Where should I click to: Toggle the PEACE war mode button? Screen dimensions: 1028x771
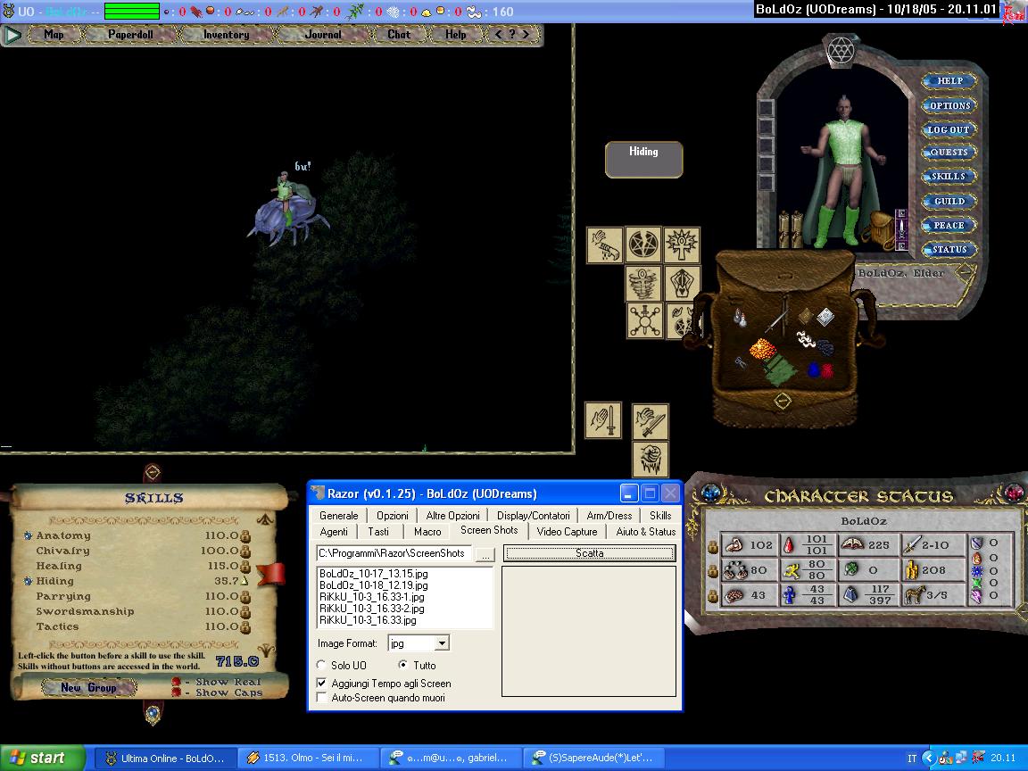click(949, 226)
